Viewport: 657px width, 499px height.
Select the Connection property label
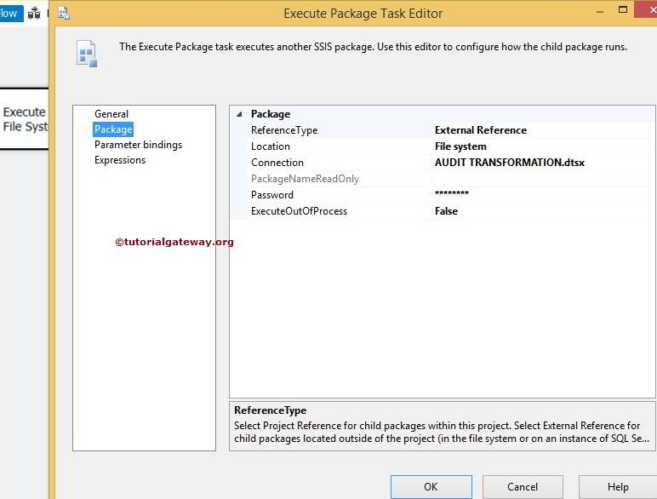click(x=277, y=163)
